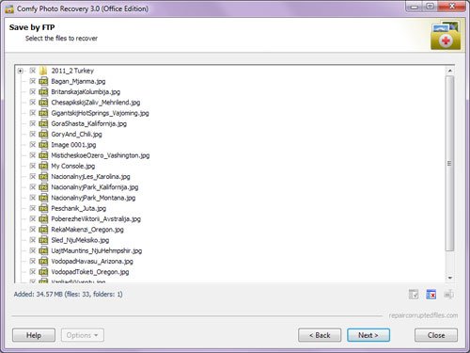Click file icon of NacionalnyjLes_Karolina.jpg
This screenshot has height=353, width=470.
click(43, 177)
